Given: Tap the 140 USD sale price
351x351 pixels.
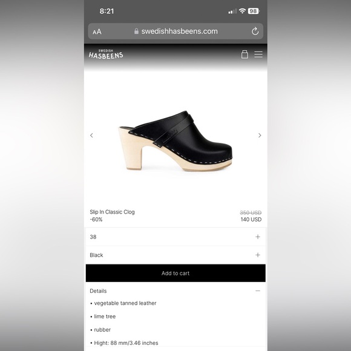Looking at the screenshot, I should 251,219.
